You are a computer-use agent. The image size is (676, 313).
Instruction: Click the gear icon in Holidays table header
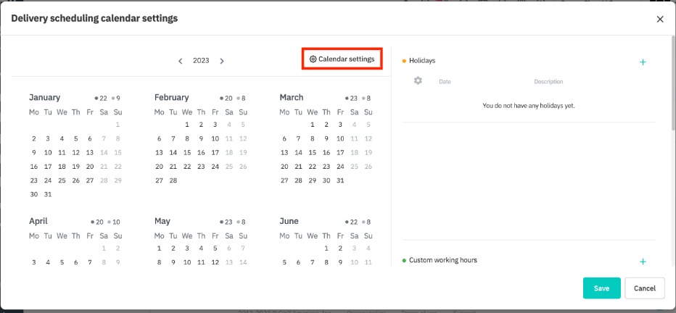click(x=418, y=81)
